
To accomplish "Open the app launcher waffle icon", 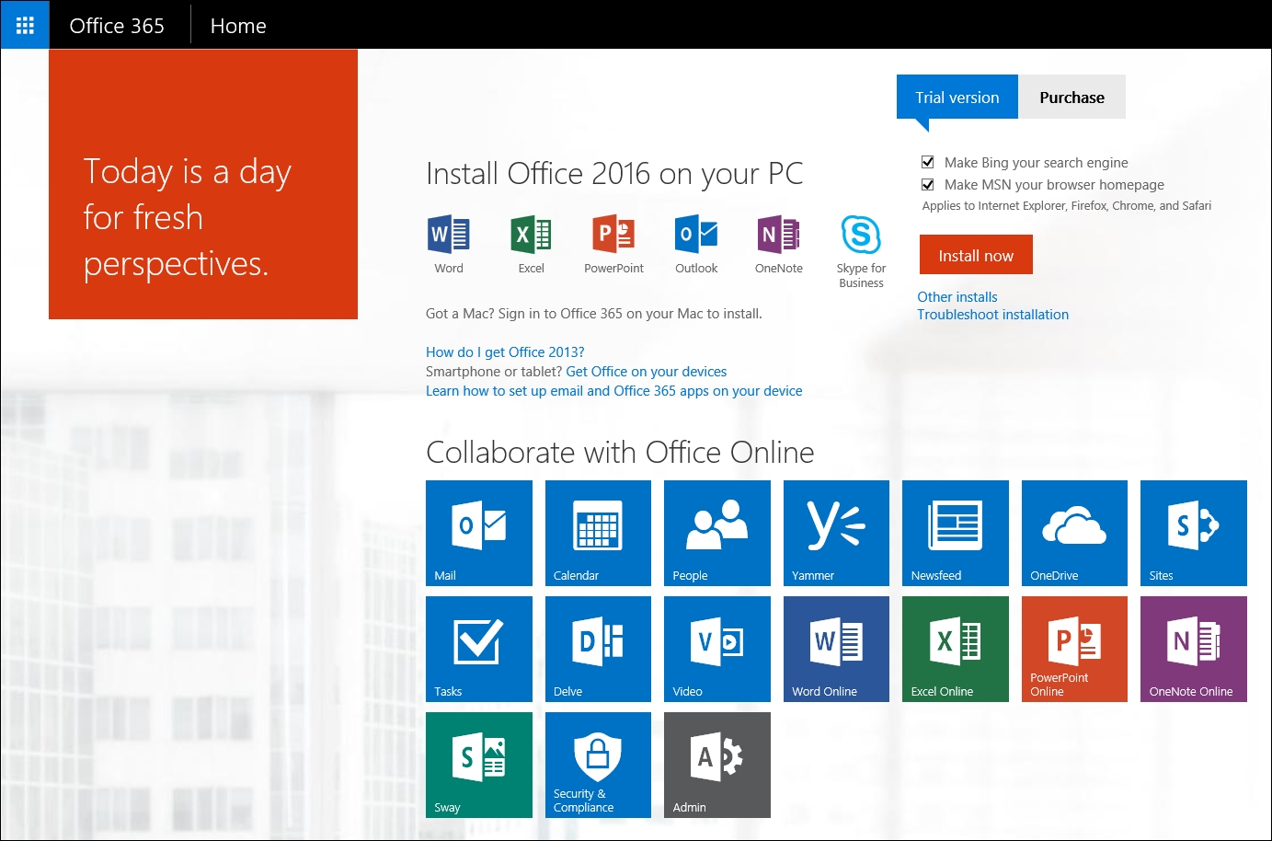I will click(x=25, y=25).
